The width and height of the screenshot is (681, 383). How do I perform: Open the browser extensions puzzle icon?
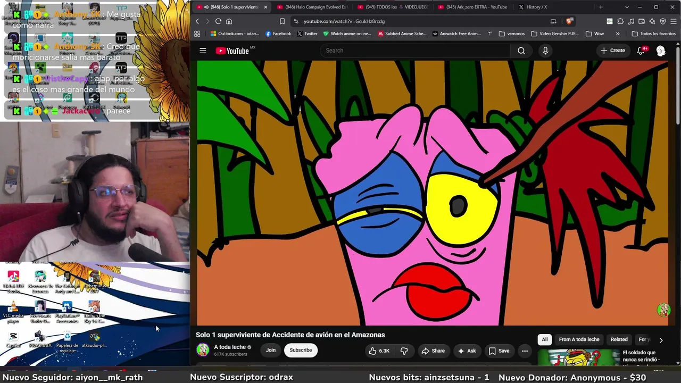point(619,21)
